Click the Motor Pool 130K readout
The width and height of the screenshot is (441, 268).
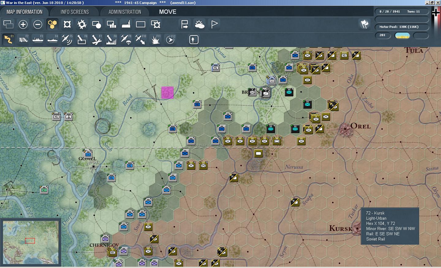(x=402, y=27)
